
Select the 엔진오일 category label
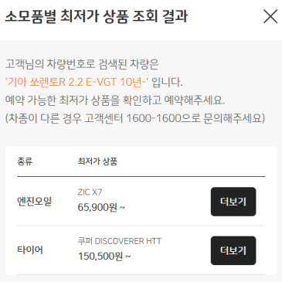pos(35,202)
